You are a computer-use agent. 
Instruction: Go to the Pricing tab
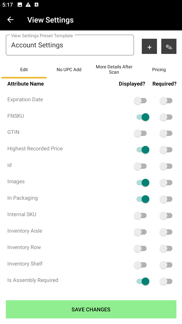pyautogui.click(x=159, y=70)
